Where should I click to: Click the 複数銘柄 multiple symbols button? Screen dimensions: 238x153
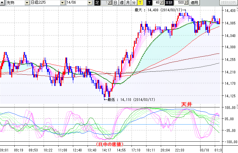(x=228, y=3)
